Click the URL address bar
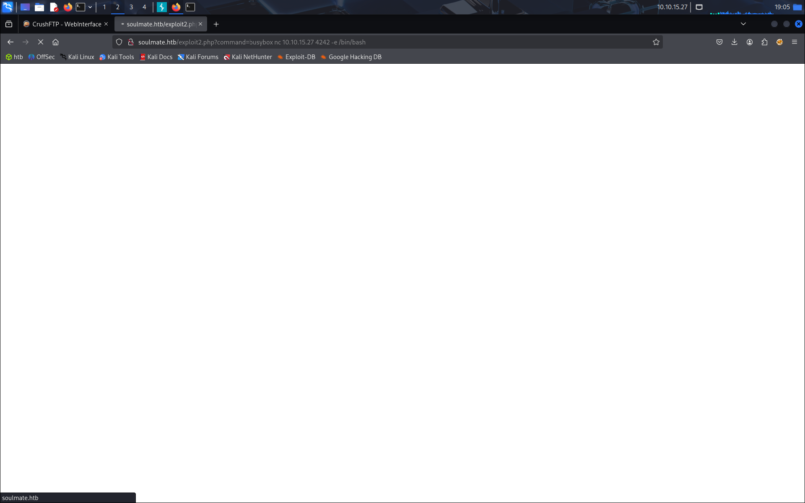This screenshot has height=503, width=805. (x=377, y=42)
